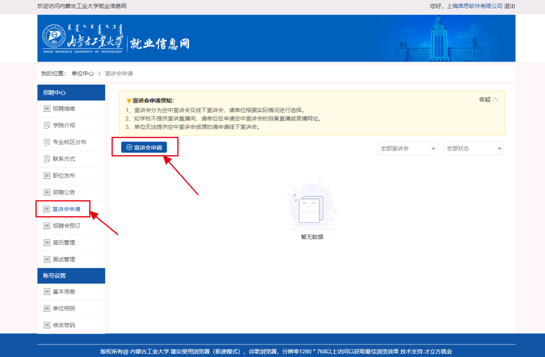Viewport: 545px width, 357px height.
Task: Click the icon beside 职位发布
Action: pyautogui.click(x=47, y=176)
